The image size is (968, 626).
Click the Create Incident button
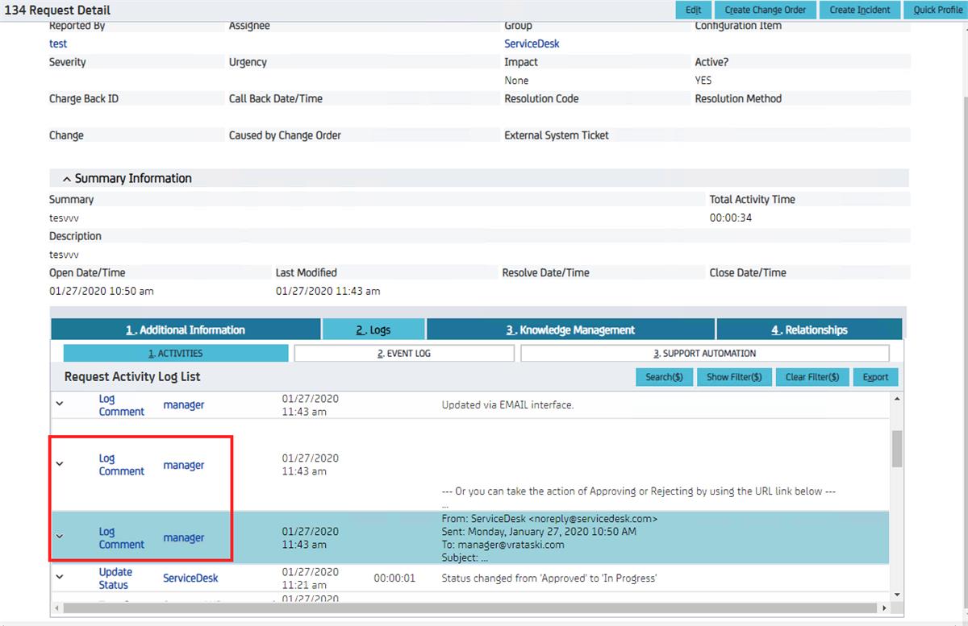[859, 10]
